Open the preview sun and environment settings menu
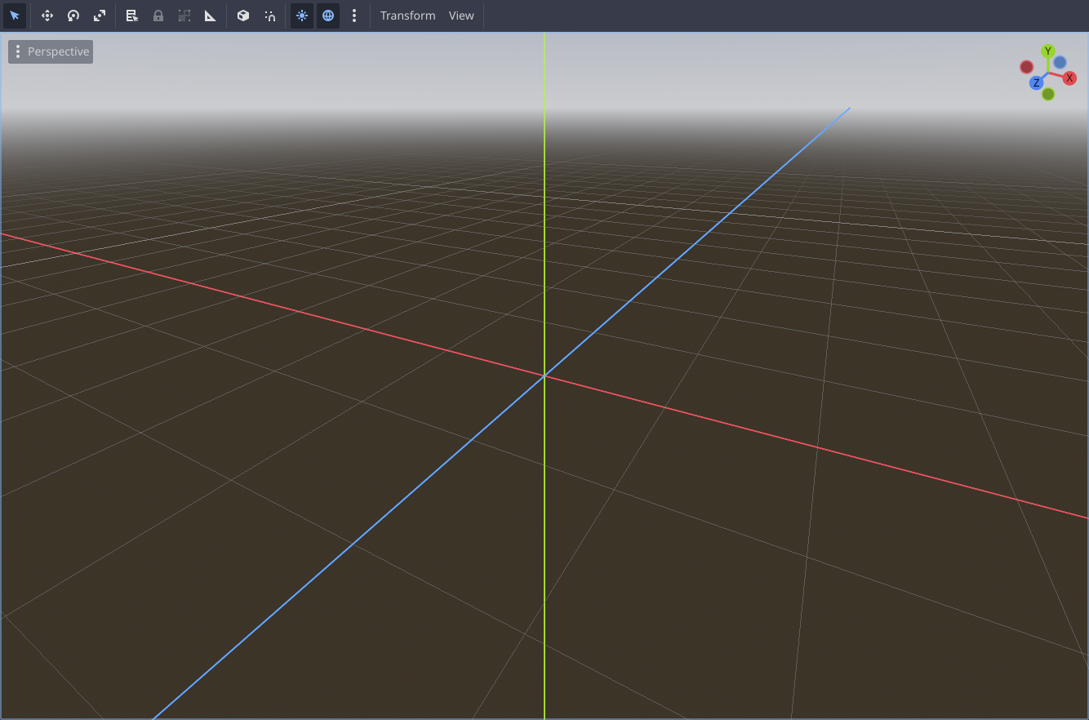 354,16
